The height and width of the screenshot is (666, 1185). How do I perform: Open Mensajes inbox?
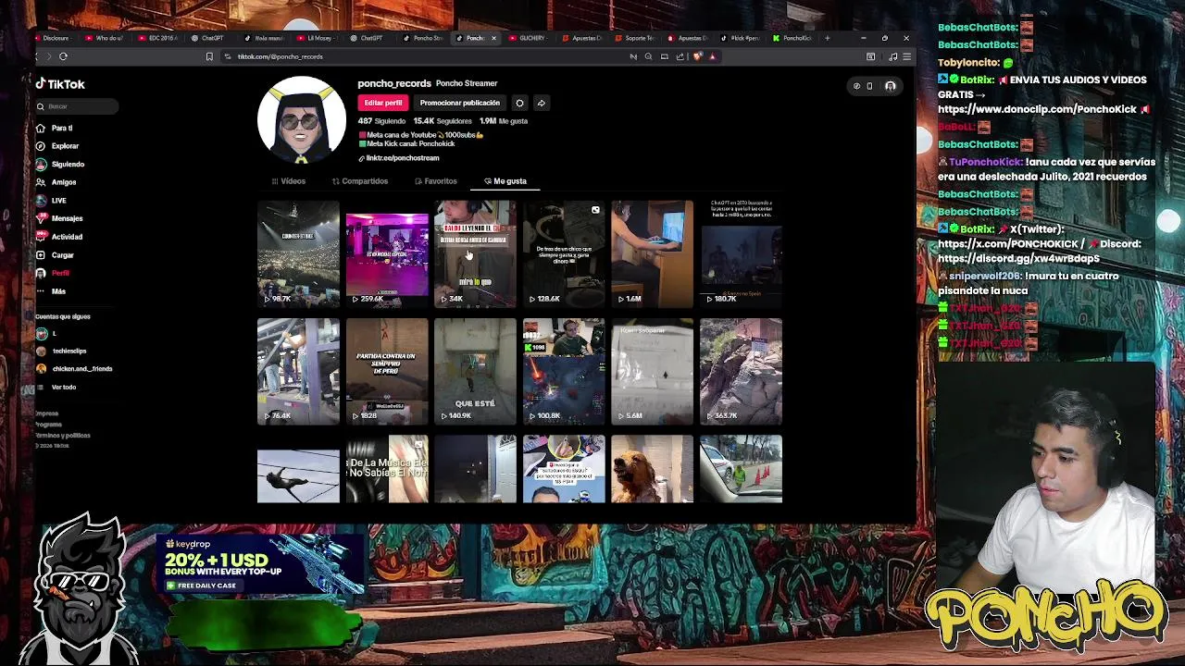[x=59, y=218]
